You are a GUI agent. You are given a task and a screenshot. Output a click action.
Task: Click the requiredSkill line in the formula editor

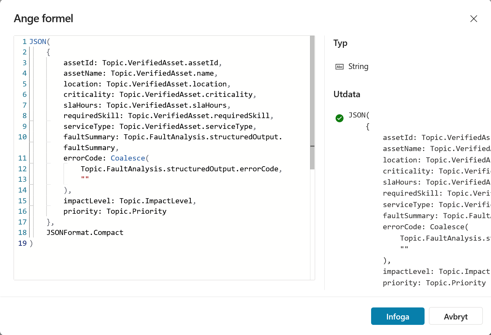tap(168, 116)
